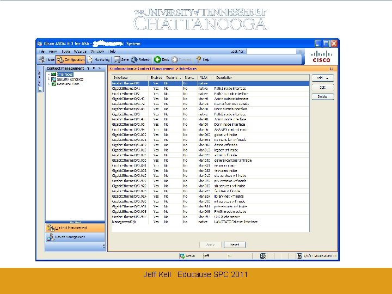392x294 pixels.
Task: Select row 'legacy vrf inside'
Action: (210, 150)
